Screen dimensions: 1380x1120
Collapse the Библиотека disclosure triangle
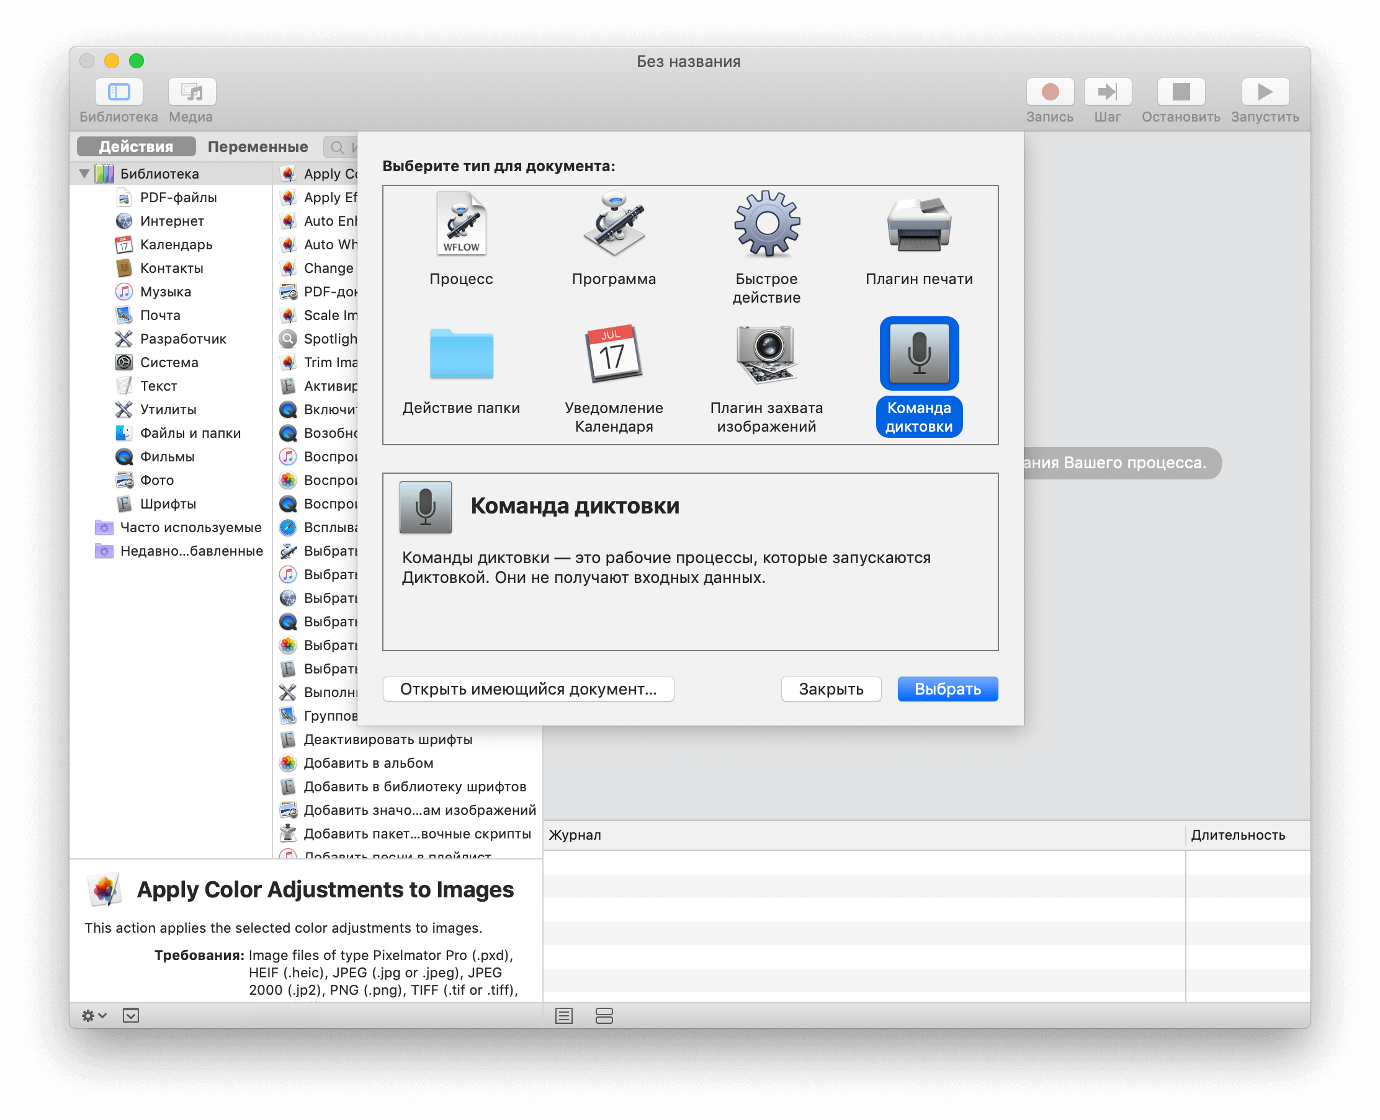pos(84,174)
